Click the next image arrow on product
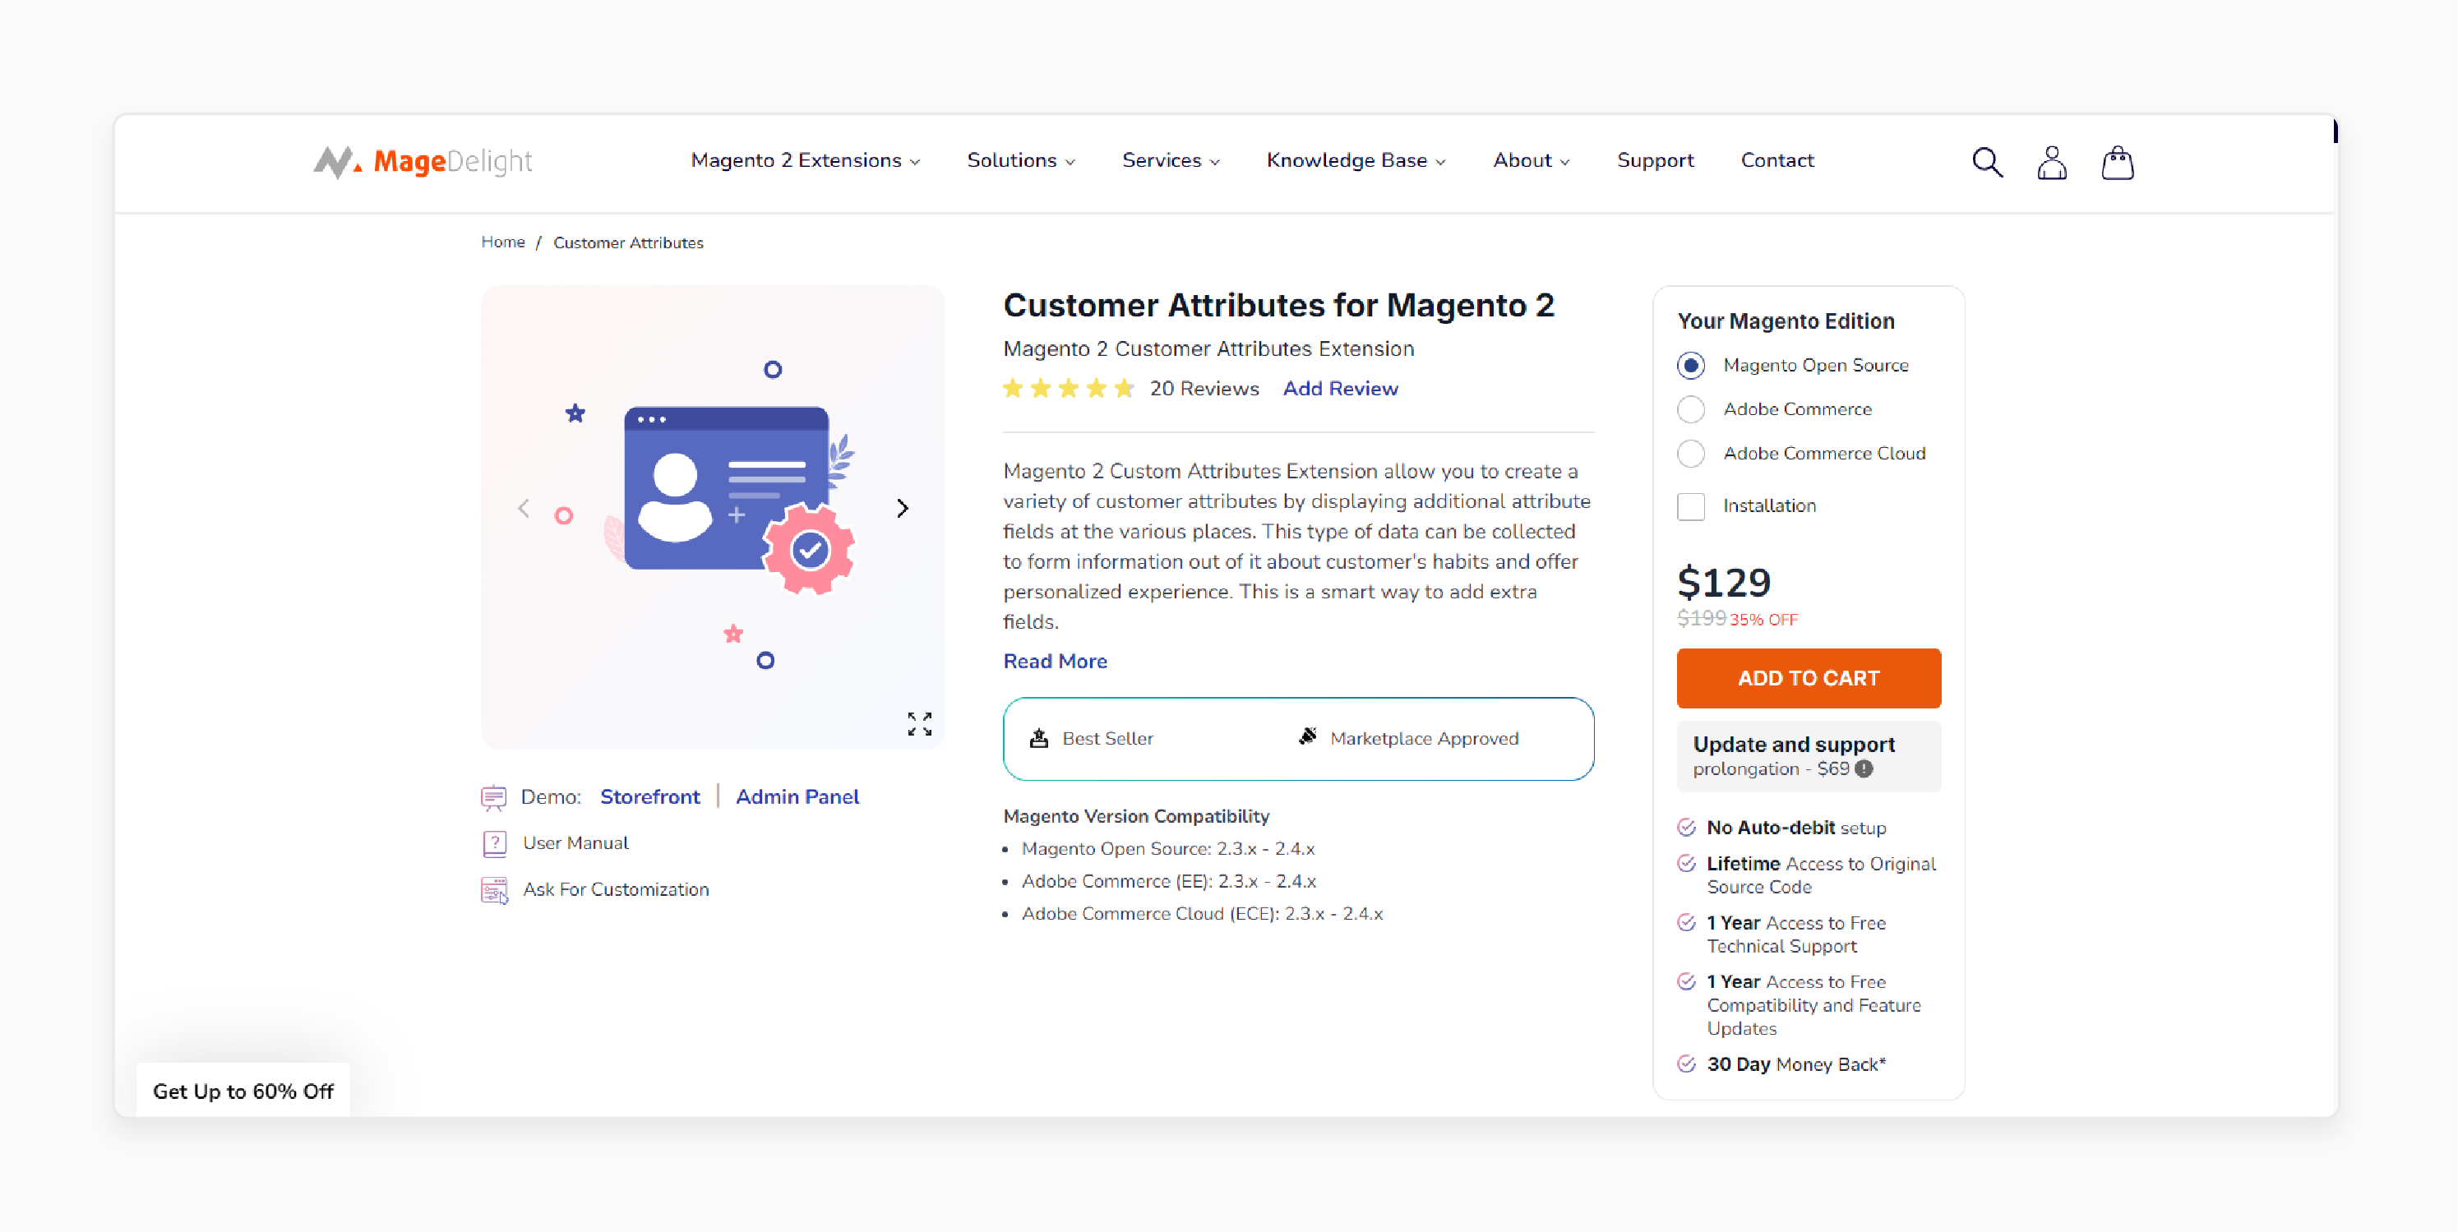2458x1232 pixels. (x=903, y=508)
